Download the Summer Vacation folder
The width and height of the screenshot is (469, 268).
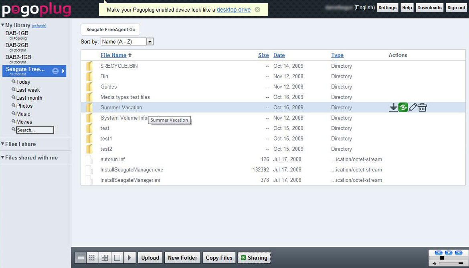click(393, 107)
